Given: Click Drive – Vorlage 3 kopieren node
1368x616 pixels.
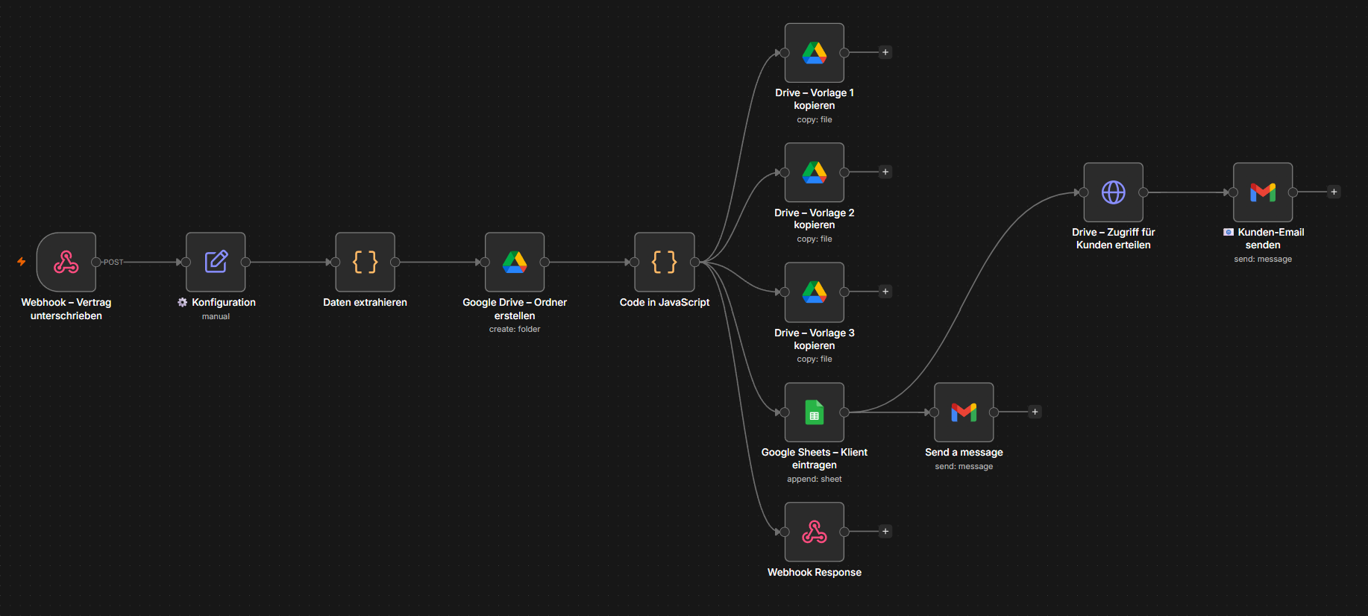Looking at the screenshot, I should coord(815,292).
